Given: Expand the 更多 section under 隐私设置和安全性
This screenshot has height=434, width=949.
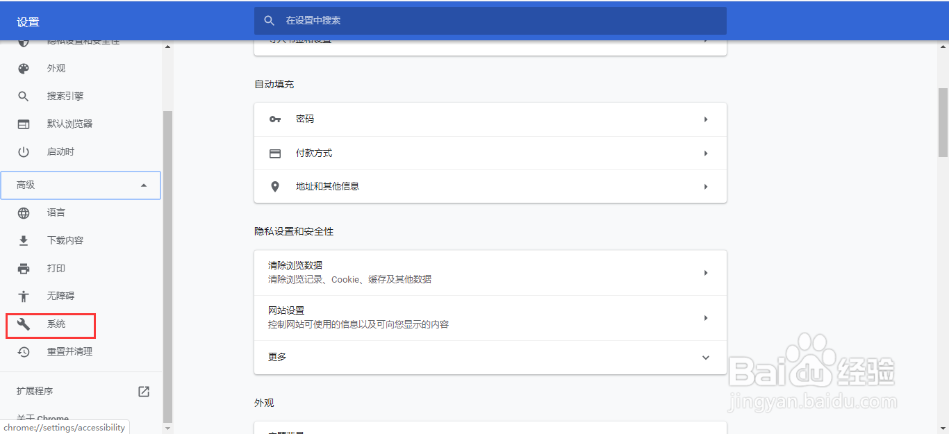Looking at the screenshot, I should tap(705, 357).
